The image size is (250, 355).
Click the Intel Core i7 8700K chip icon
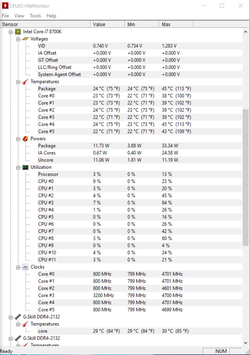(18, 32)
